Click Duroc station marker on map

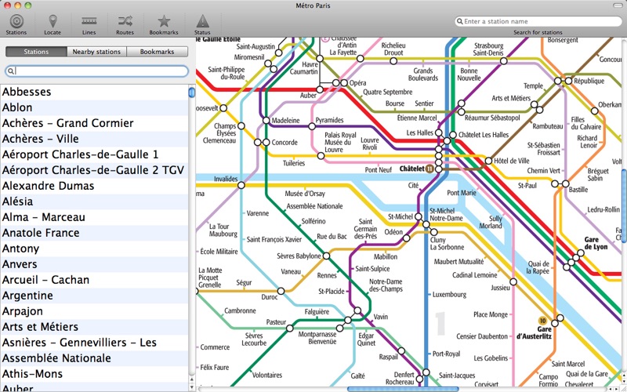click(281, 291)
